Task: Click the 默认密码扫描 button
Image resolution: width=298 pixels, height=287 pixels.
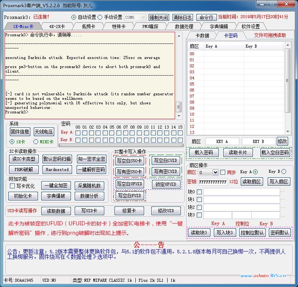Action: 57,159
